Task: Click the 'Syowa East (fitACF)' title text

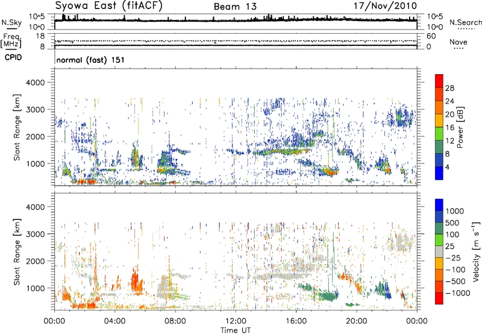Action: click(x=108, y=5)
